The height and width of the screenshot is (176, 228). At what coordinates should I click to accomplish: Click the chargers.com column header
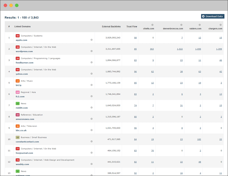215,29
